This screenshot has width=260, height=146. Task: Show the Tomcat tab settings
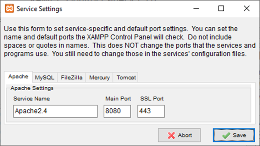pyautogui.click(x=126, y=77)
